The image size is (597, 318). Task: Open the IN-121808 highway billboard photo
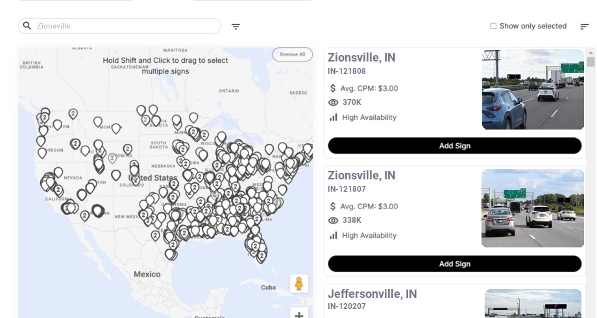533,89
